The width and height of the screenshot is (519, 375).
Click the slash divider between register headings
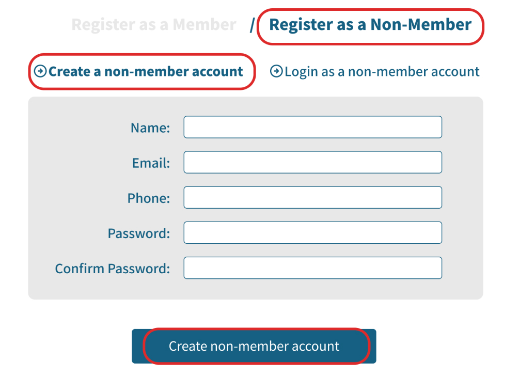pos(252,25)
